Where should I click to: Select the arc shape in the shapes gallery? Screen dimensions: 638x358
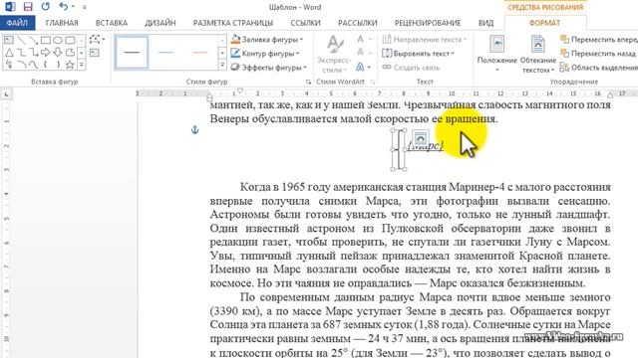click(21, 64)
